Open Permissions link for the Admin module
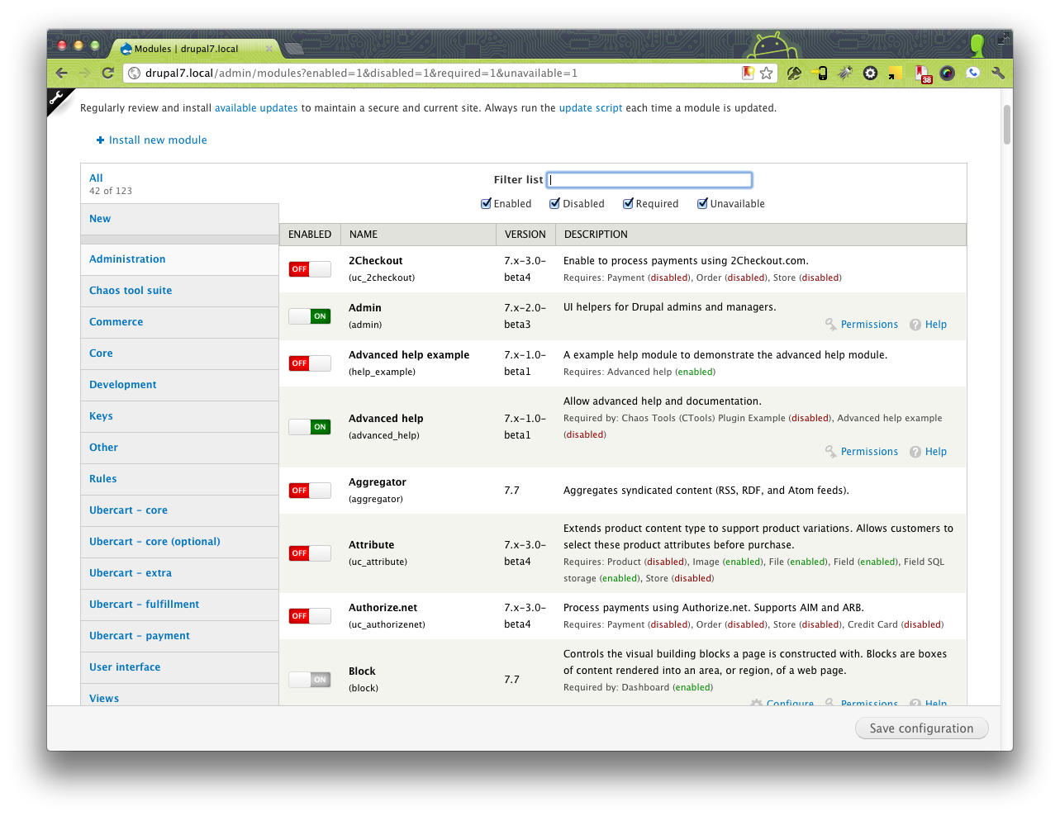 coord(869,325)
